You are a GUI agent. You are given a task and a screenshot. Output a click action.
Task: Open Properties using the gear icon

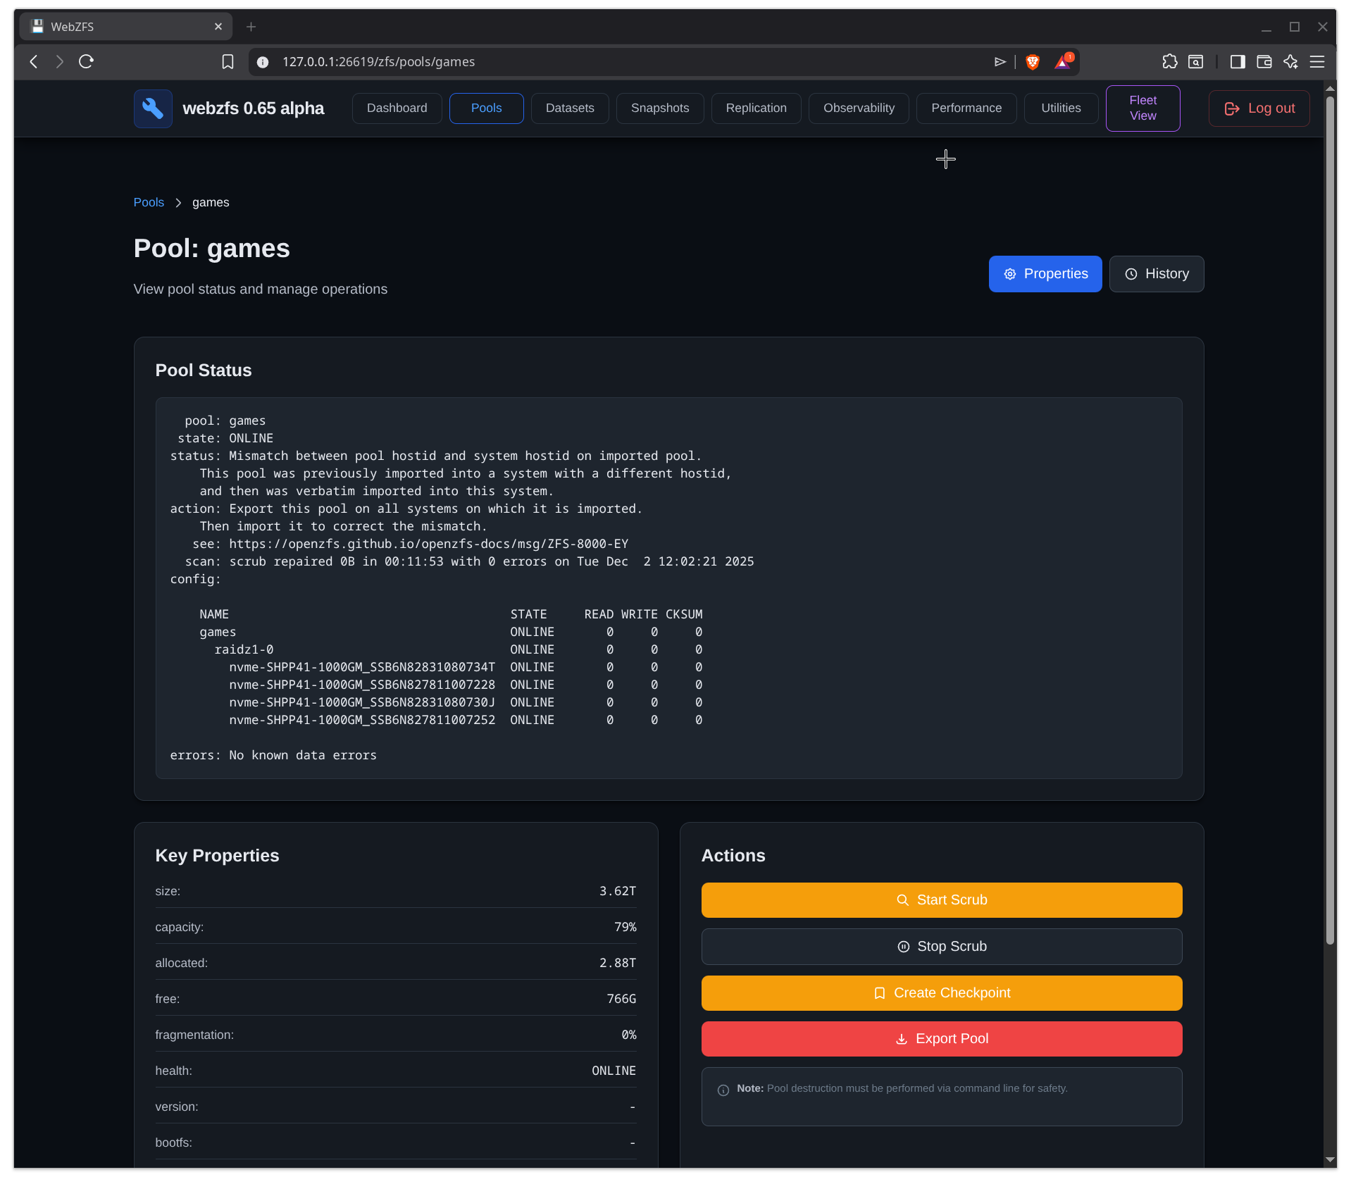(x=1010, y=274)
